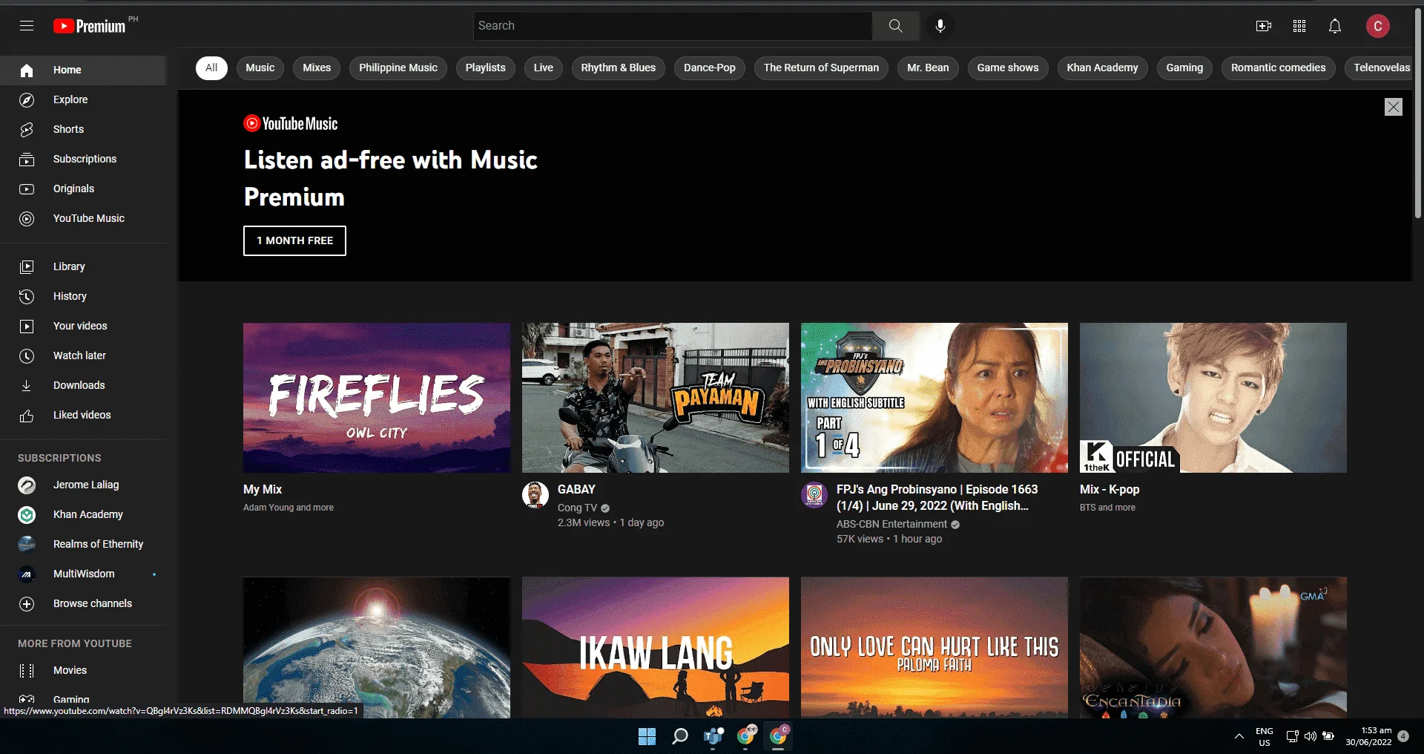
Task: Open the My Mix title link
Action: [x=263, y=490]
